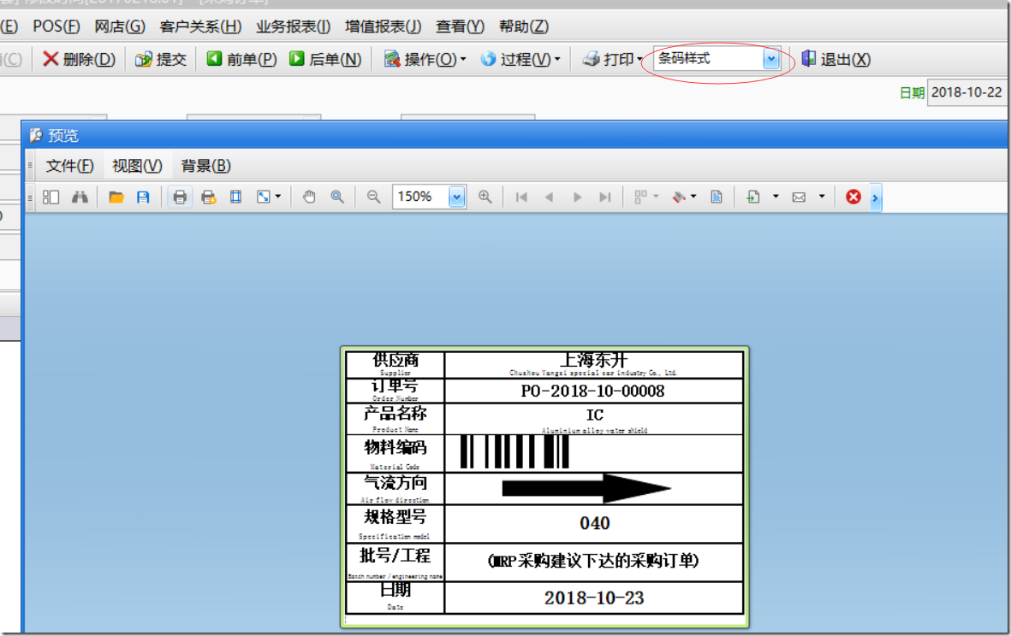Click the 物料编码 label cell

[x=395, y=453]
